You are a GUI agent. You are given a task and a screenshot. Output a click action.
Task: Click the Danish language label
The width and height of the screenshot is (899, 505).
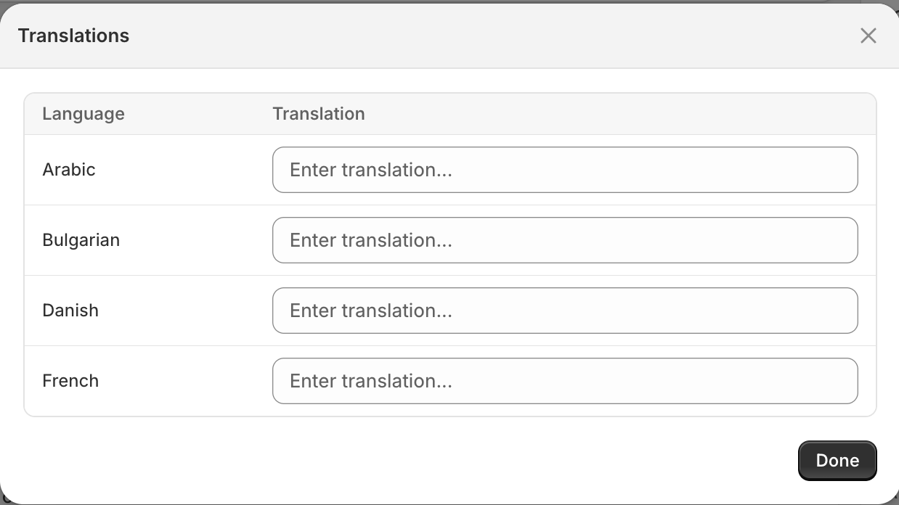pyautogui.click(x=70, y=311)
